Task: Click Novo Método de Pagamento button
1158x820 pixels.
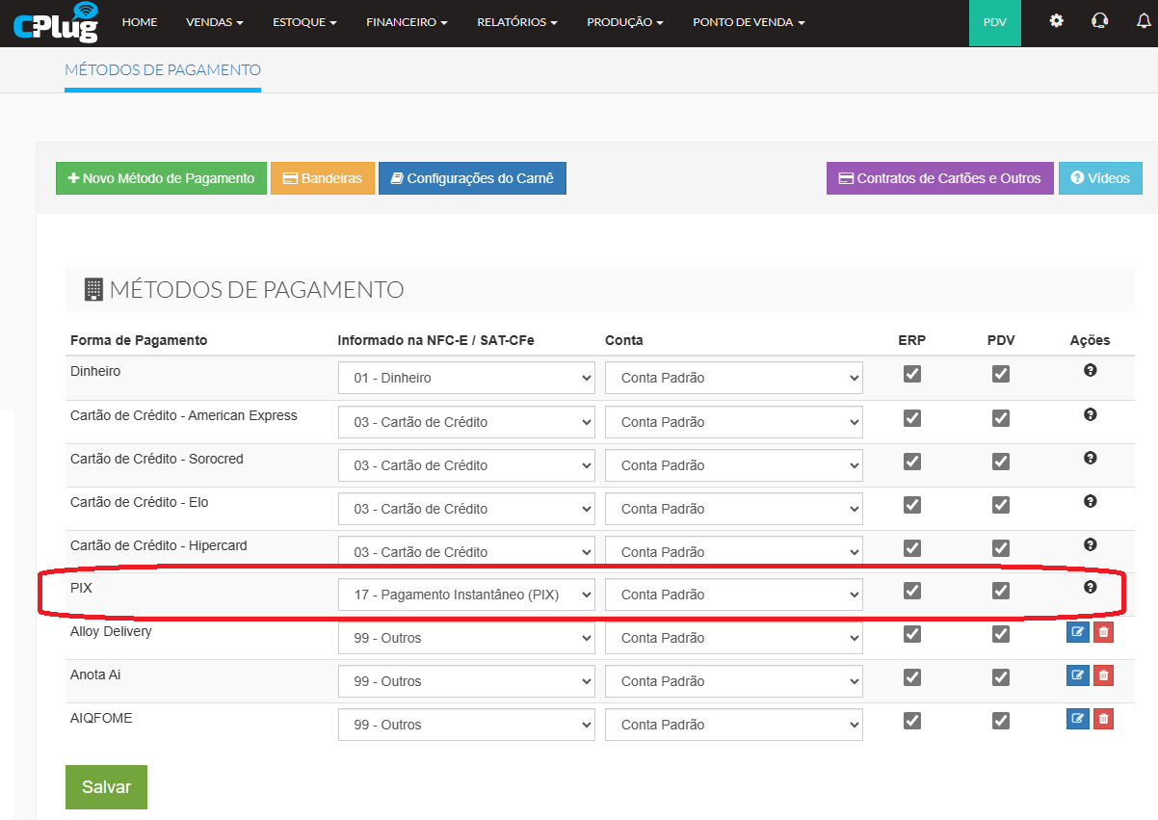Action: [x=161, y=178]
